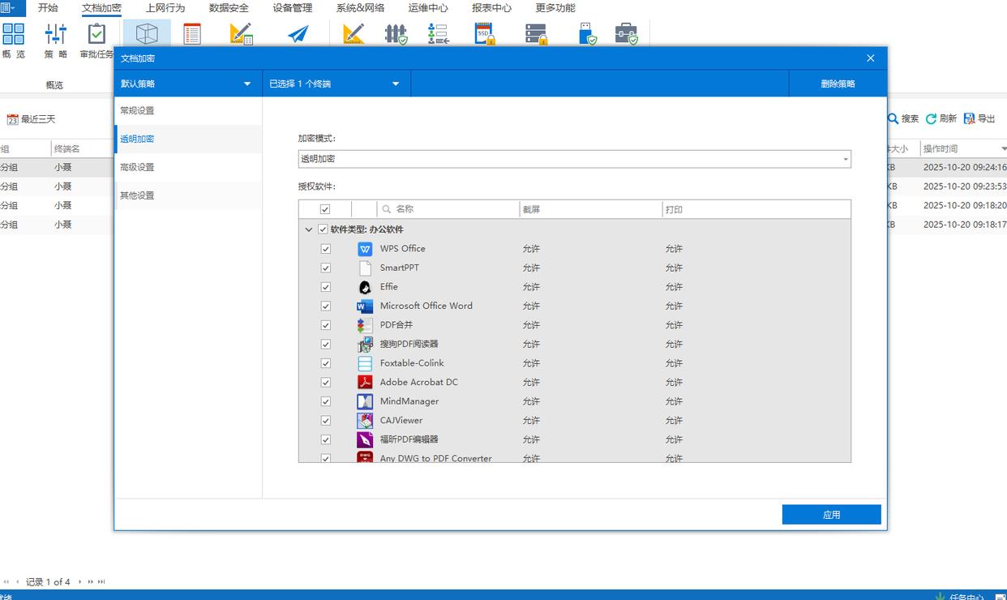This screenshot has height=600, width=1007.
Task: Click the 应用 apply button
Action: [x=831, y=515]
